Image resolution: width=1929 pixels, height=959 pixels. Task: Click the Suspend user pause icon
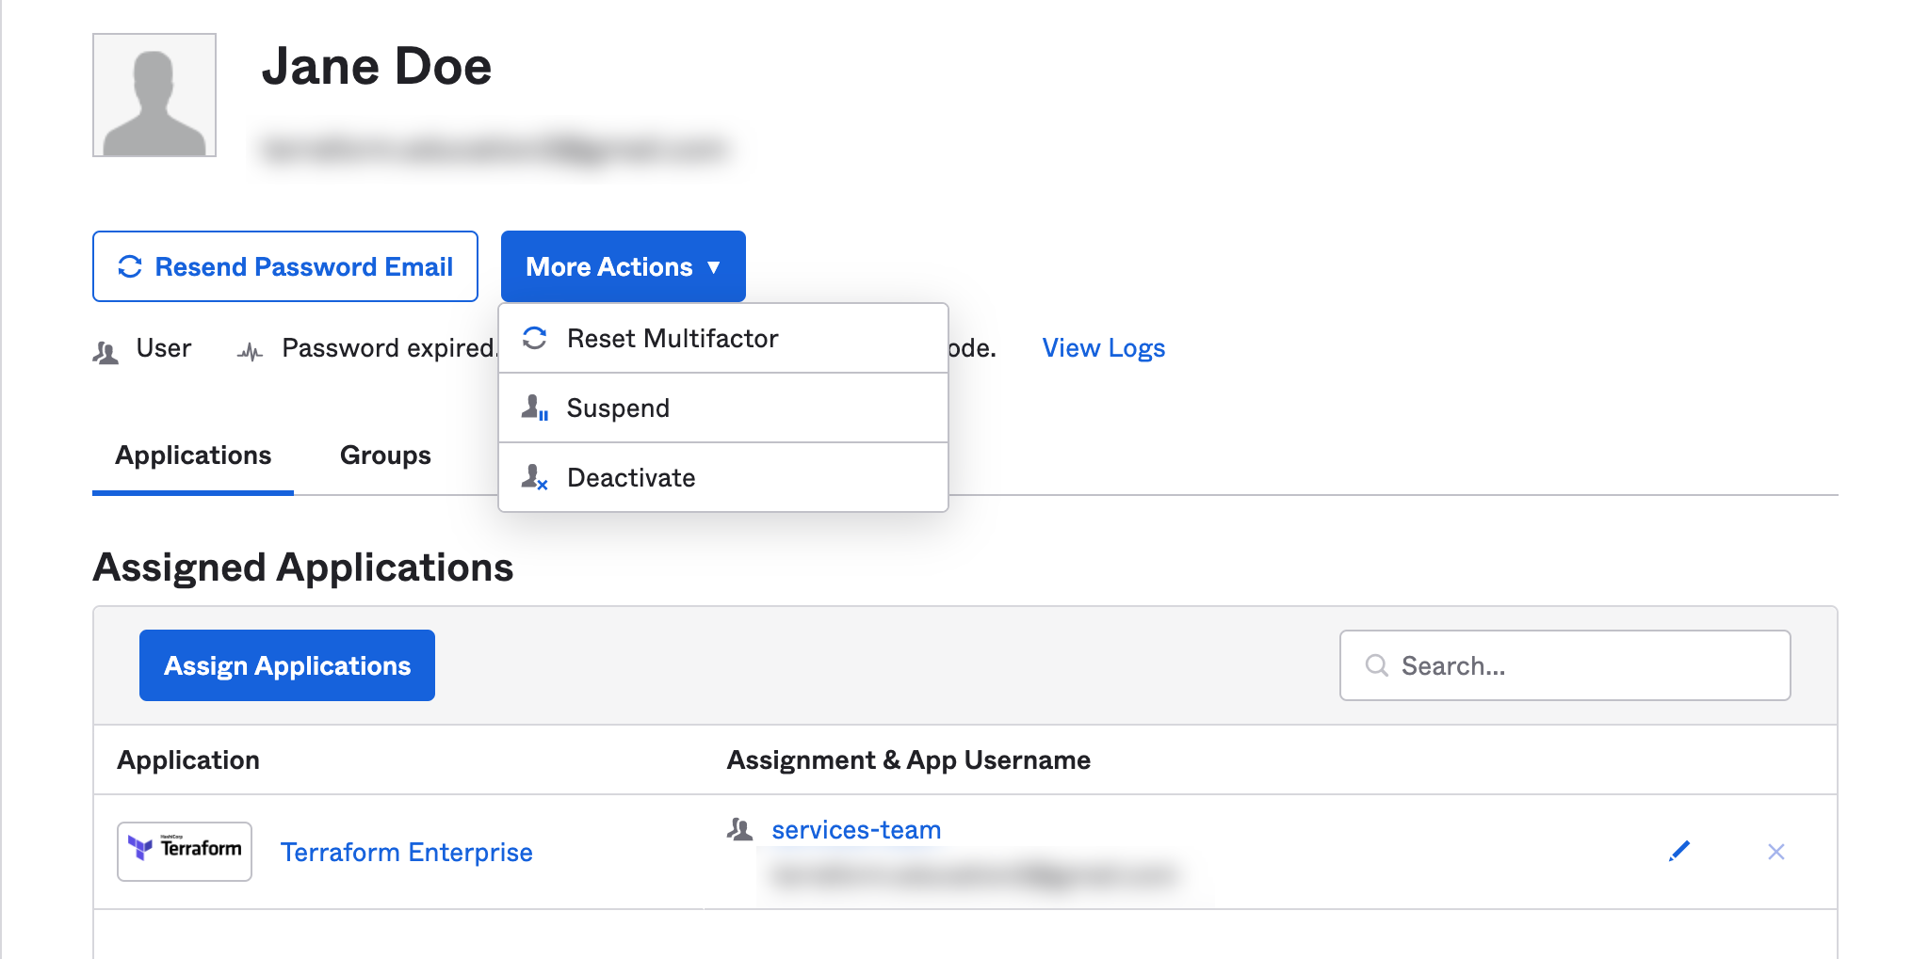click(535, 408)
